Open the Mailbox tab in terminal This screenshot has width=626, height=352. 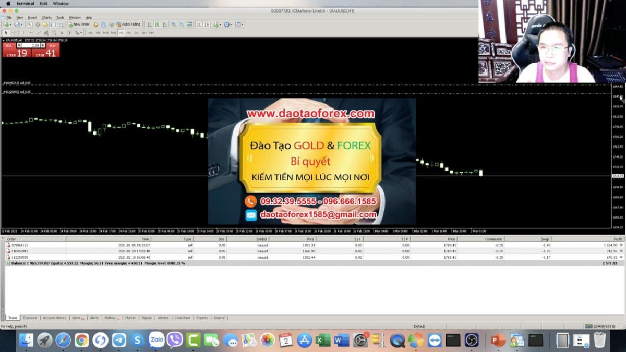pos(111,318)
